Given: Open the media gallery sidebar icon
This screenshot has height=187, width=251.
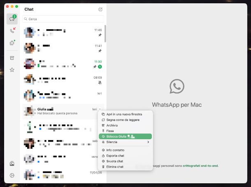Looking at the screenshot, I should pyautogui.click(x=12, y=164).
